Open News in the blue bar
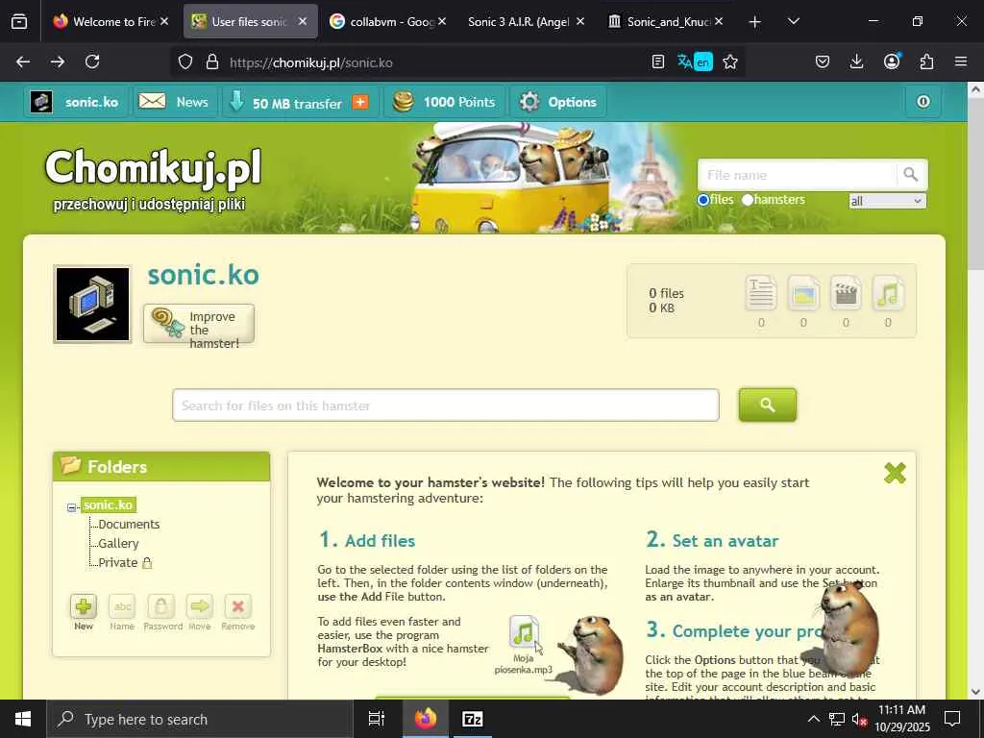 click(175, 102)
